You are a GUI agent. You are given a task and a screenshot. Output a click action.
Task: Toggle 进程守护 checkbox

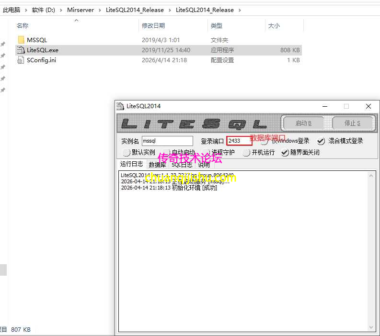[x=206, y=153]
